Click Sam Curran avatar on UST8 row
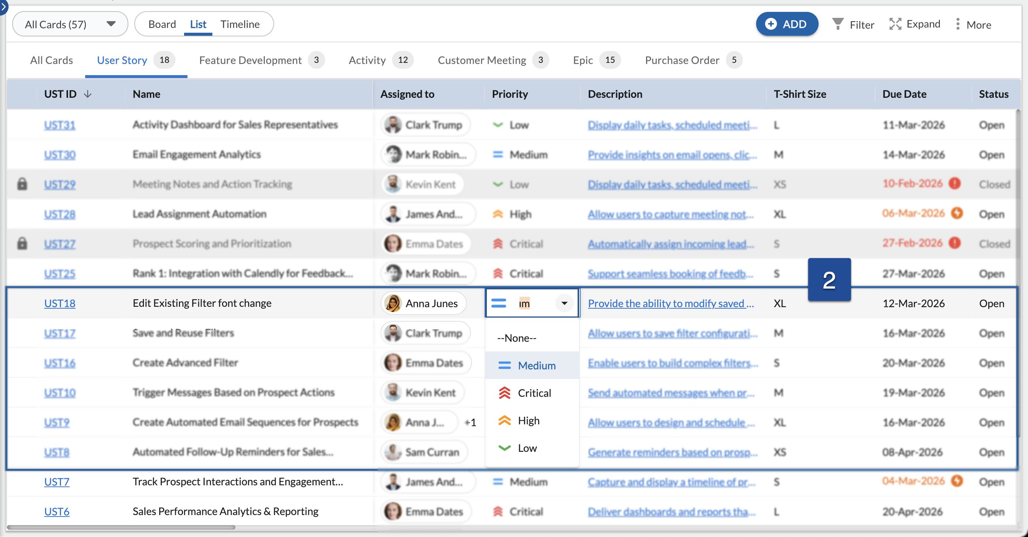 pos(393,452)
